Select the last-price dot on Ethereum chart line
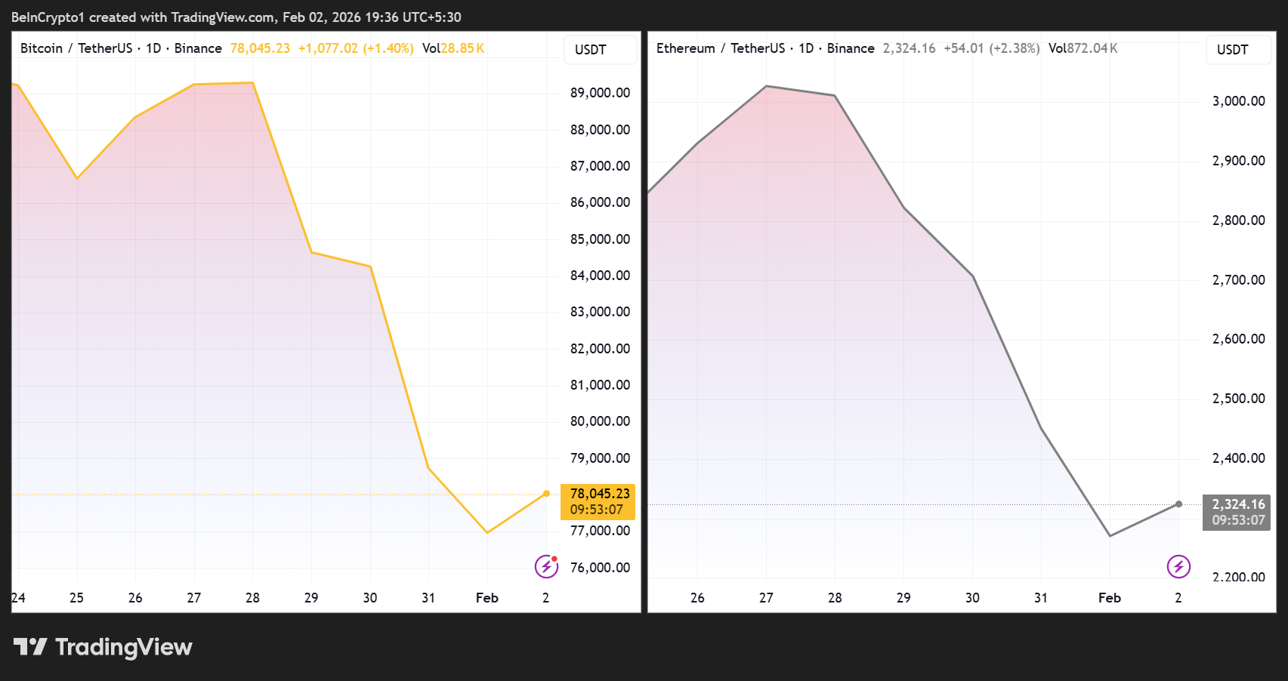The width and height of the screenshot is (1288, 681). (1179, 503)
